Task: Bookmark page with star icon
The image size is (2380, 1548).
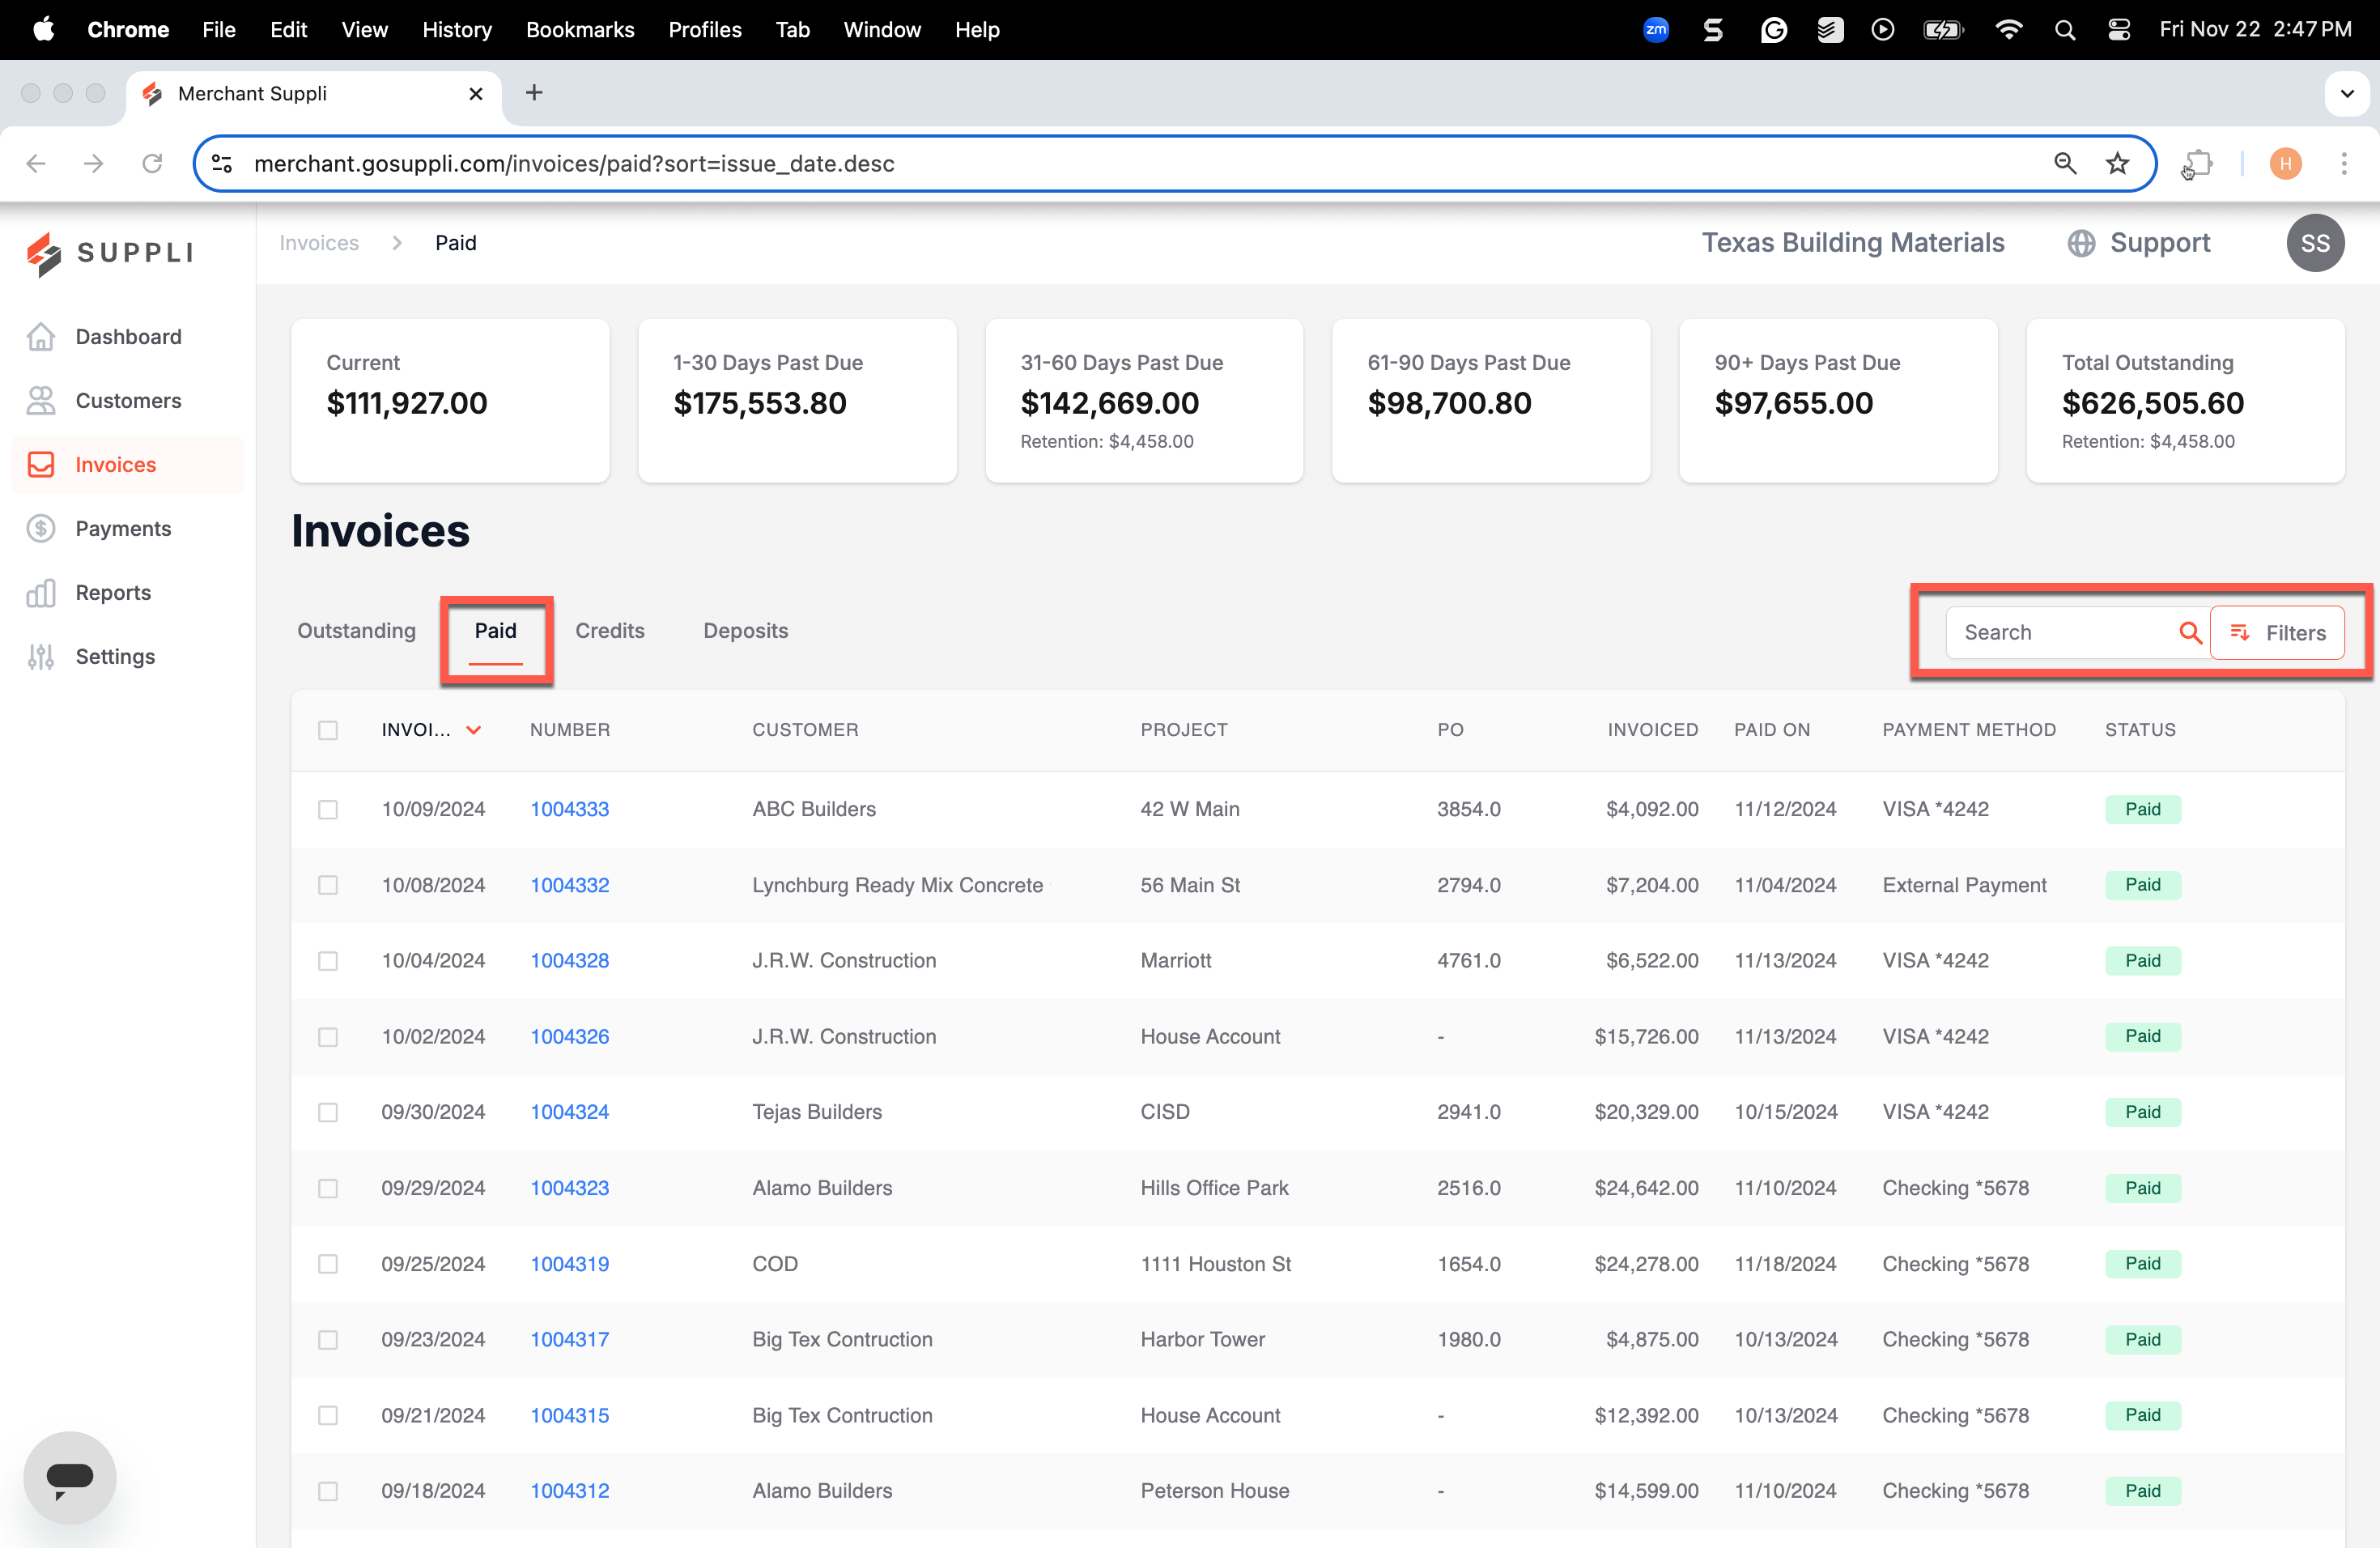Action: [x=2117, y=163]
